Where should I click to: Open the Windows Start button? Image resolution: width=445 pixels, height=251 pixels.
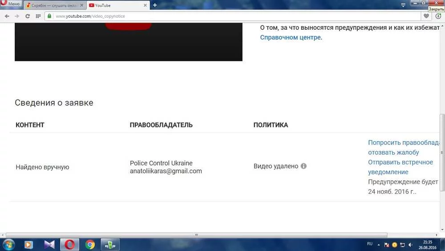8,244
